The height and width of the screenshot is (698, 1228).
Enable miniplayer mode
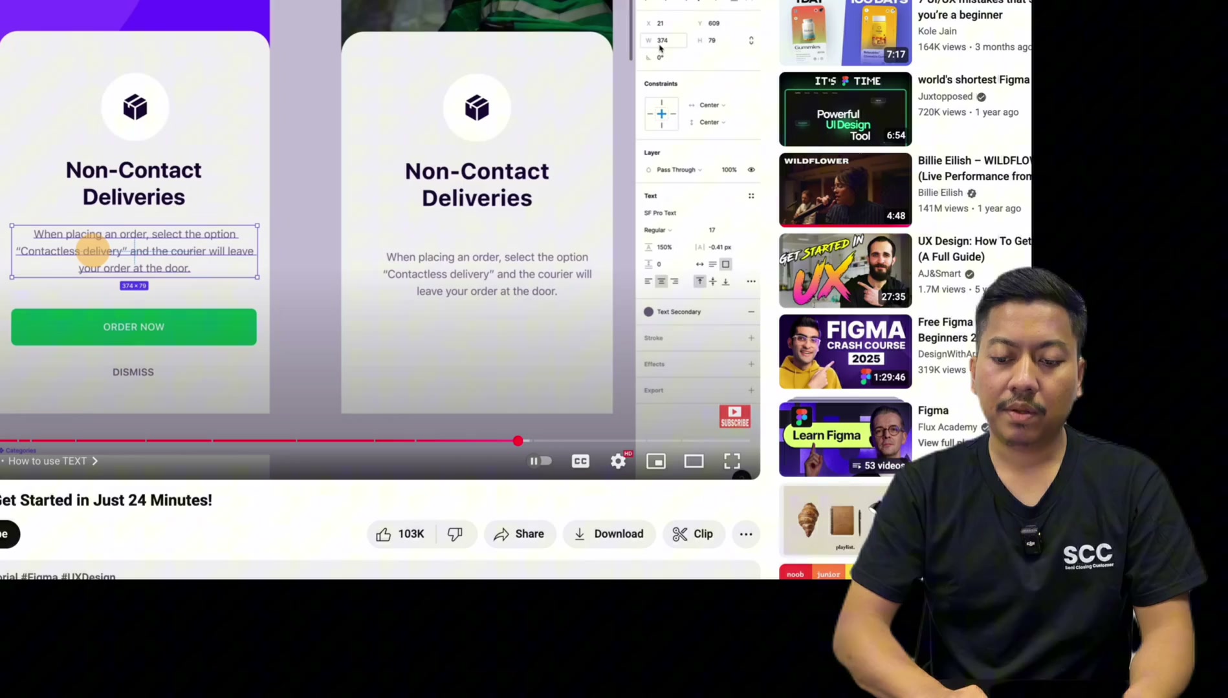(x=656, y=461)
